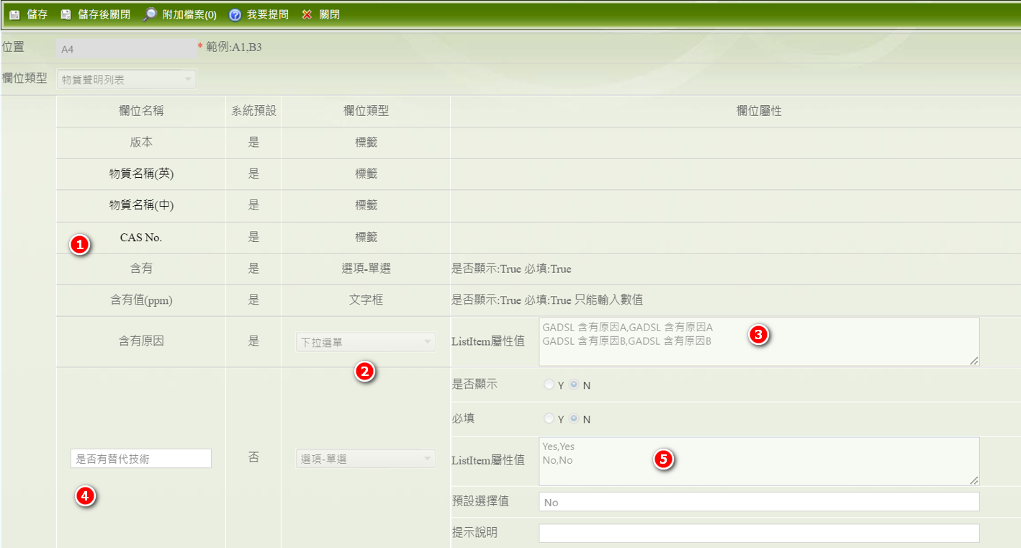Click the 系統預設 column header

pyautogui.click(x=253, y=111)
